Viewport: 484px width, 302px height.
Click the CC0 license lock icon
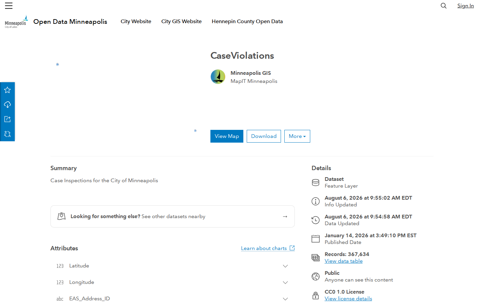coord(316,295)
